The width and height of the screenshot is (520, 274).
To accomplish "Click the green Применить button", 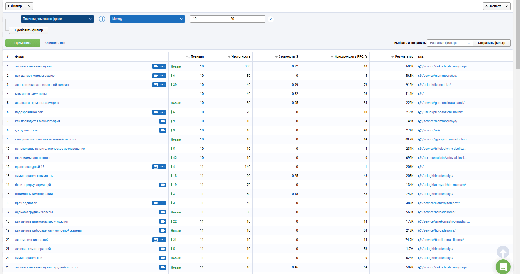I will tap(23, 43).
